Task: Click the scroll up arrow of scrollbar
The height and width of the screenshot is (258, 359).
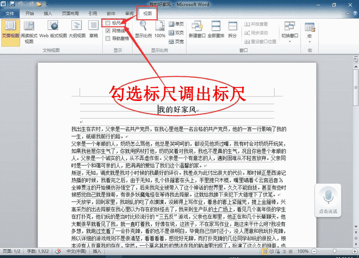Action: click(356, 66)
